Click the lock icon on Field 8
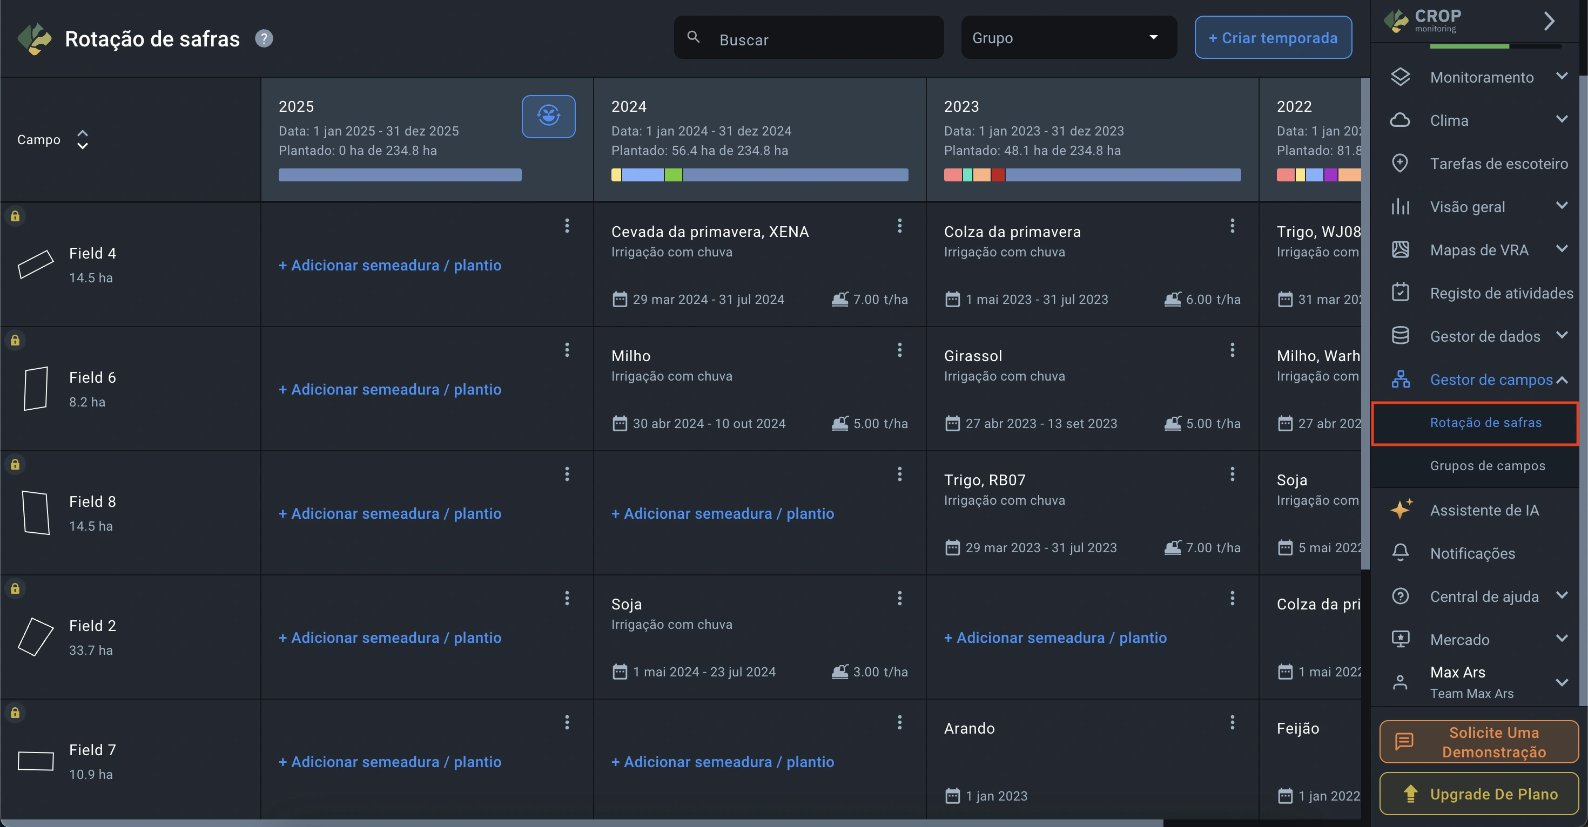Image resolution: width=1588 pixels, height=827 pixels. point(15,464)
